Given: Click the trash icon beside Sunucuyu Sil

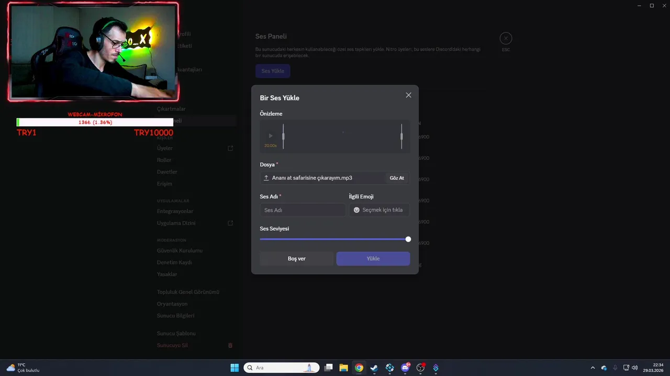Looking at the screenshot, I should (x=230, y=346).
